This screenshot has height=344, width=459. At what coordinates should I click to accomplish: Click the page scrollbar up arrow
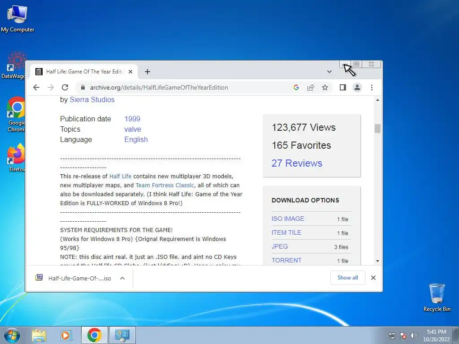[x=377, y=100]
